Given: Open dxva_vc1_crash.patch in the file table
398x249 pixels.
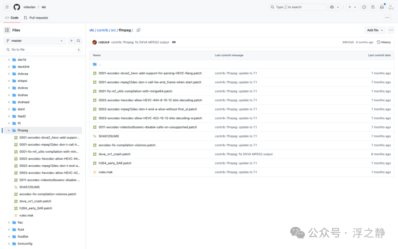Looking at the screenshot, I should tap(115, 154).
